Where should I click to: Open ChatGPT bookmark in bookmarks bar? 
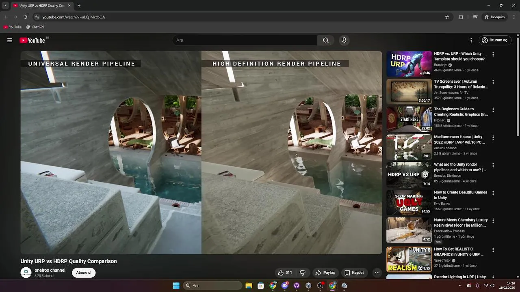click(x=35, y=27)
